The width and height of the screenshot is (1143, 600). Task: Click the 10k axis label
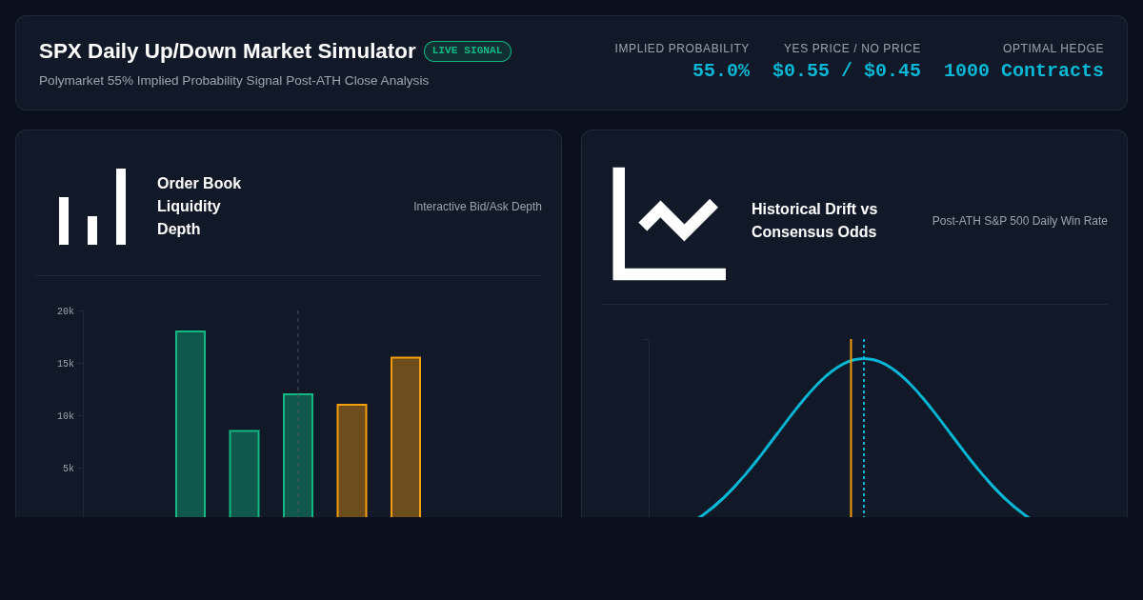[66, 416]
